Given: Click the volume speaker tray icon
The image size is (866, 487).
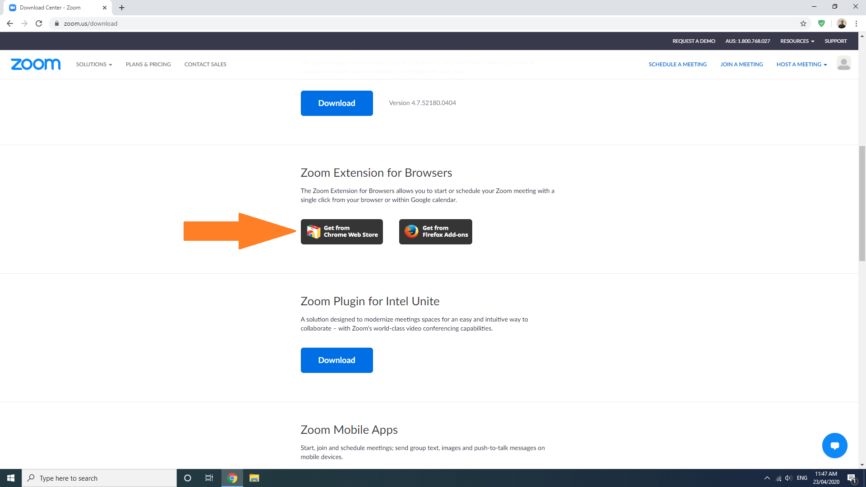Looking at the screenshot, I should 788,478.
